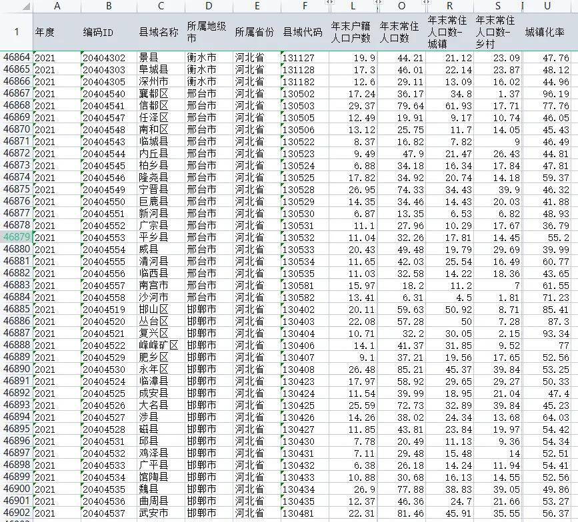Image resolution: width=578 pixels, height=522 pixels.
Task: Click the 城镇化率 header cell
Action: click(547, 32)
